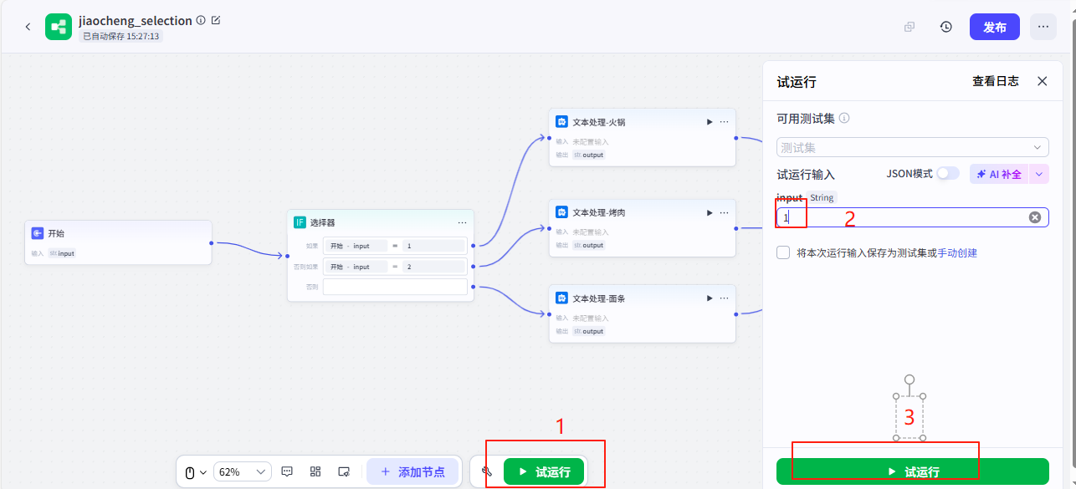The width and height of the screenshot is (1076, 489).
Task: Click the 文本处理-面条 node title
Action: (x=598, y=298)
